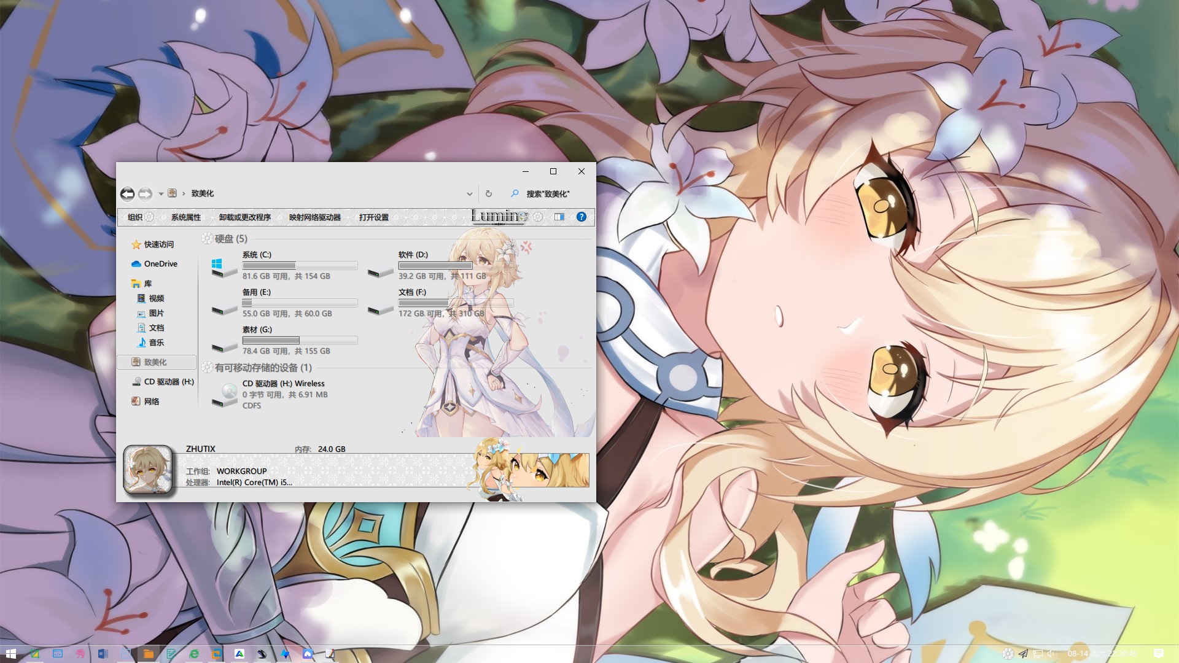Image resolution: width=1179 pixels, height=663 pixels.
Task: Click the flower tray icon
Action: point(1008,654)
